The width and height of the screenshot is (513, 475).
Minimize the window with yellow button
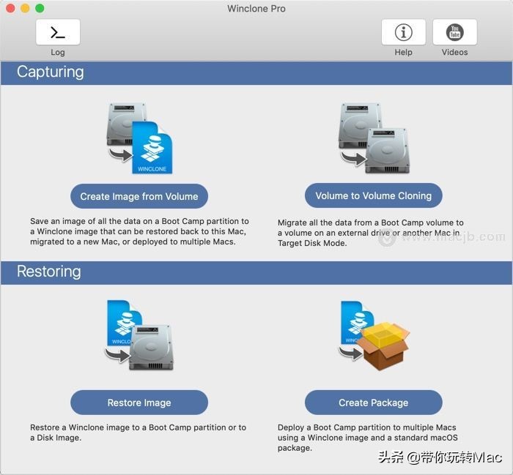tap(25, 8)
